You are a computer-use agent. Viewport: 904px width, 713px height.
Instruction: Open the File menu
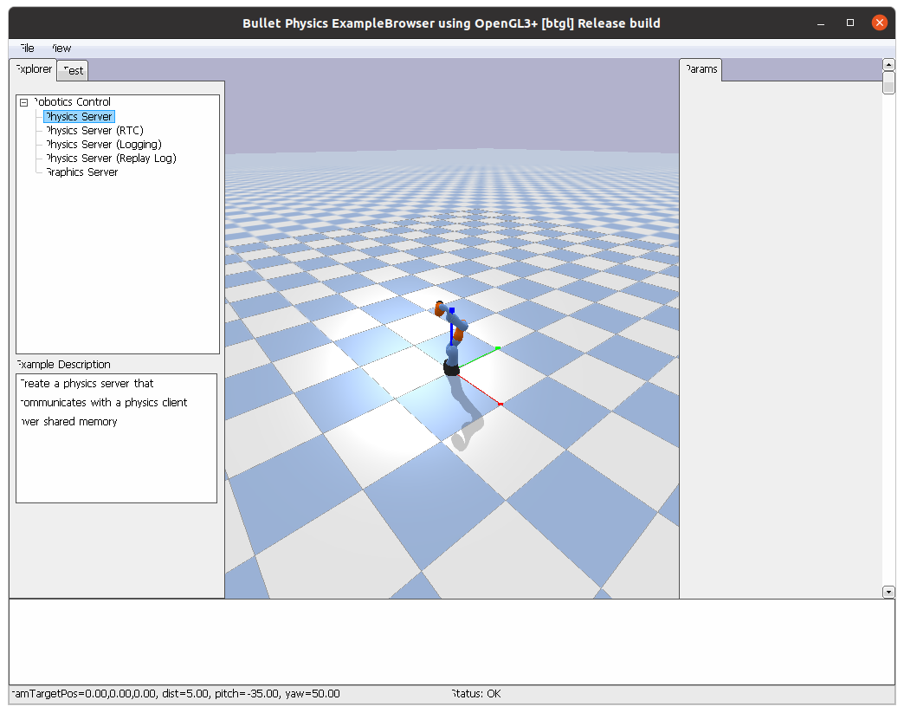tap(27, 49)
